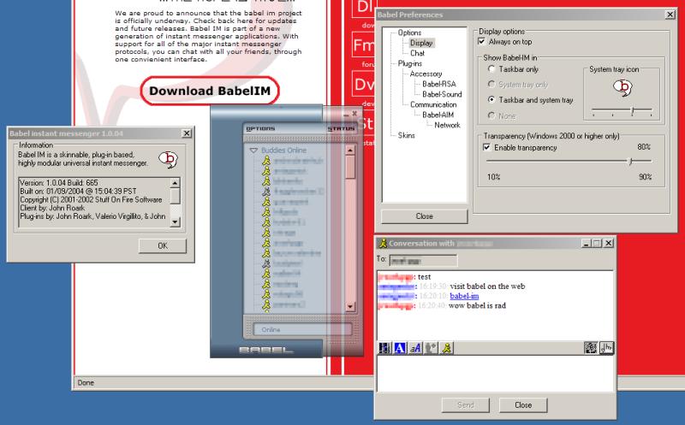Click OK in the Babel instant messenger dialog
This screenshot has width=685, height=425.
(163, 245)
